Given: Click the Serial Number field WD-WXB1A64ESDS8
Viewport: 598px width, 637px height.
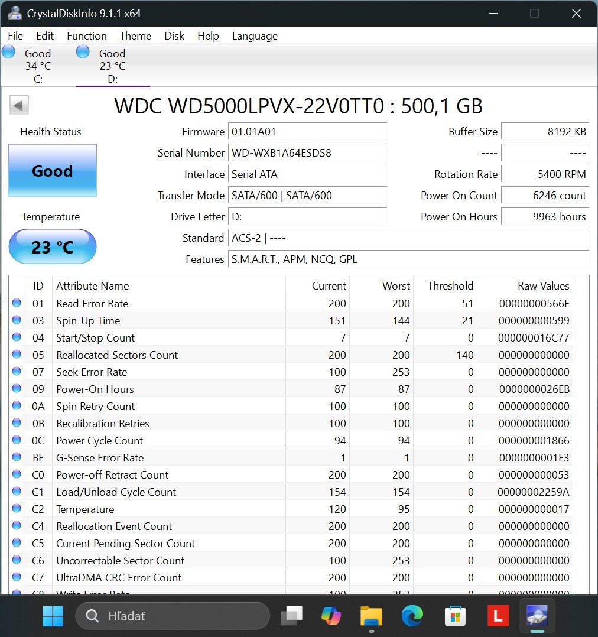Looking at the screenshot, I should pyautogui.click(x=307, y=152).
